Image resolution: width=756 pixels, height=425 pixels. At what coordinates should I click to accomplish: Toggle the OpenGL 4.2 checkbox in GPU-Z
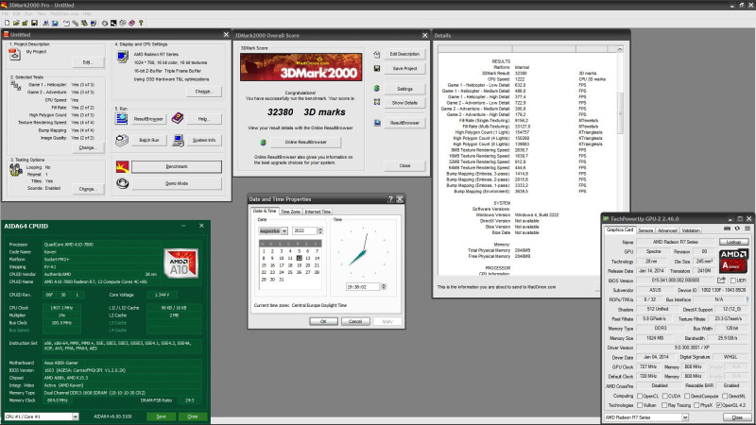[x=719, y=405]
